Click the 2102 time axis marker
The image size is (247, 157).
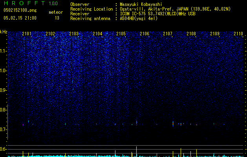coord(50,34)
